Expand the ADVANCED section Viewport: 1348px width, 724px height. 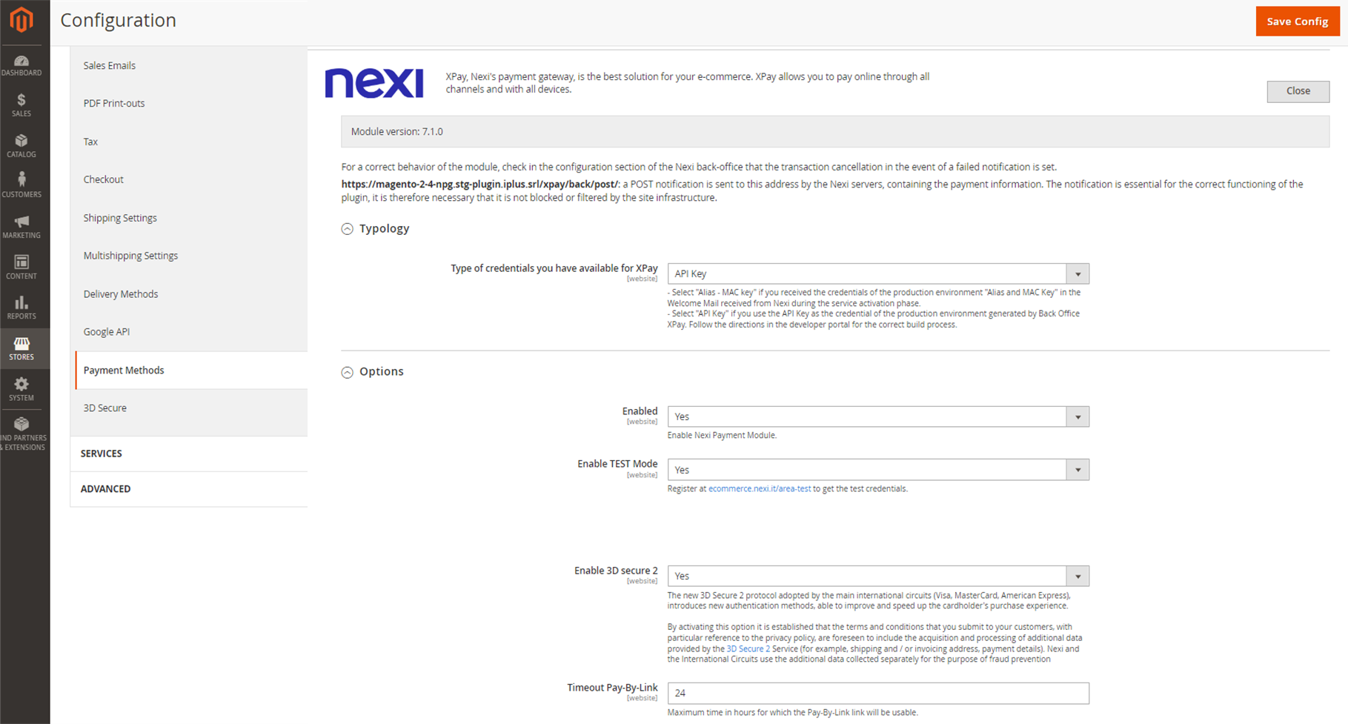189,489
